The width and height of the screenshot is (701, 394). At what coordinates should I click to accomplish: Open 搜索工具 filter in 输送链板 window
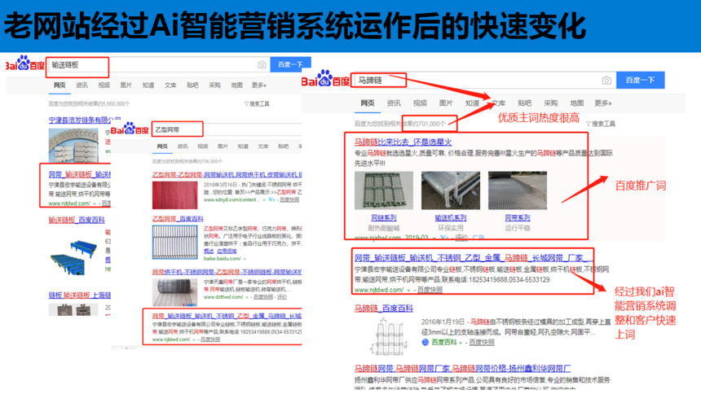(x=257, y=103)
